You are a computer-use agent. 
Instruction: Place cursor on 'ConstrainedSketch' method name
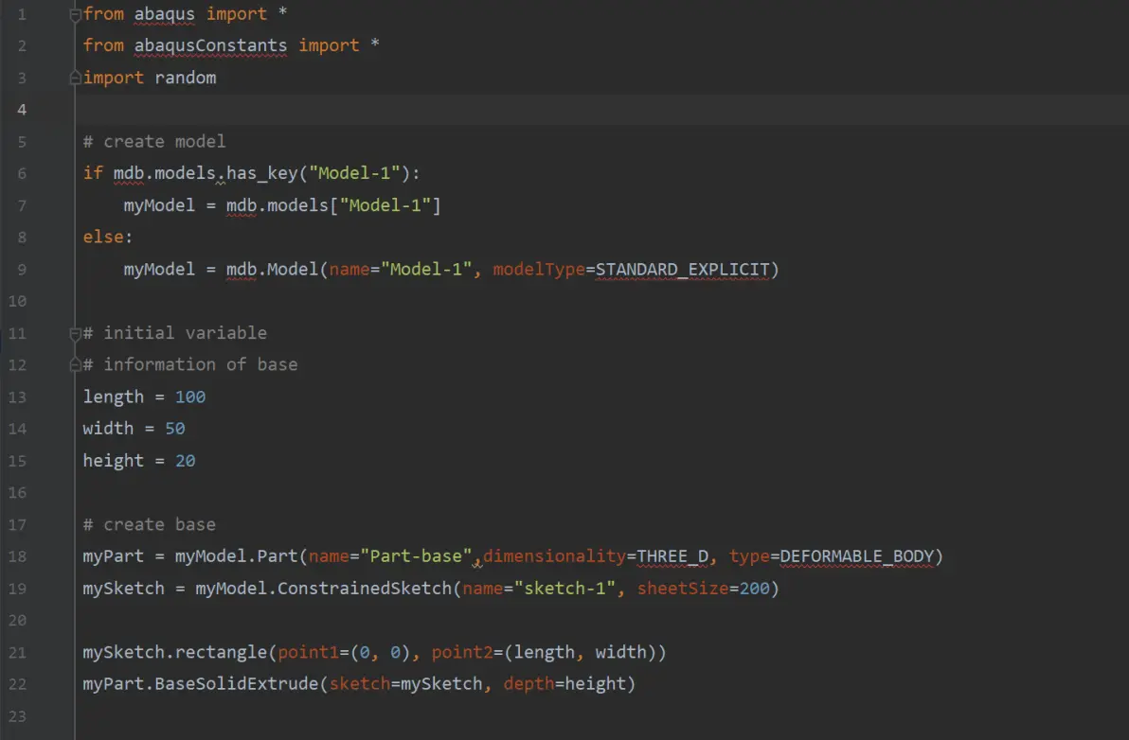tap(365, 589)
